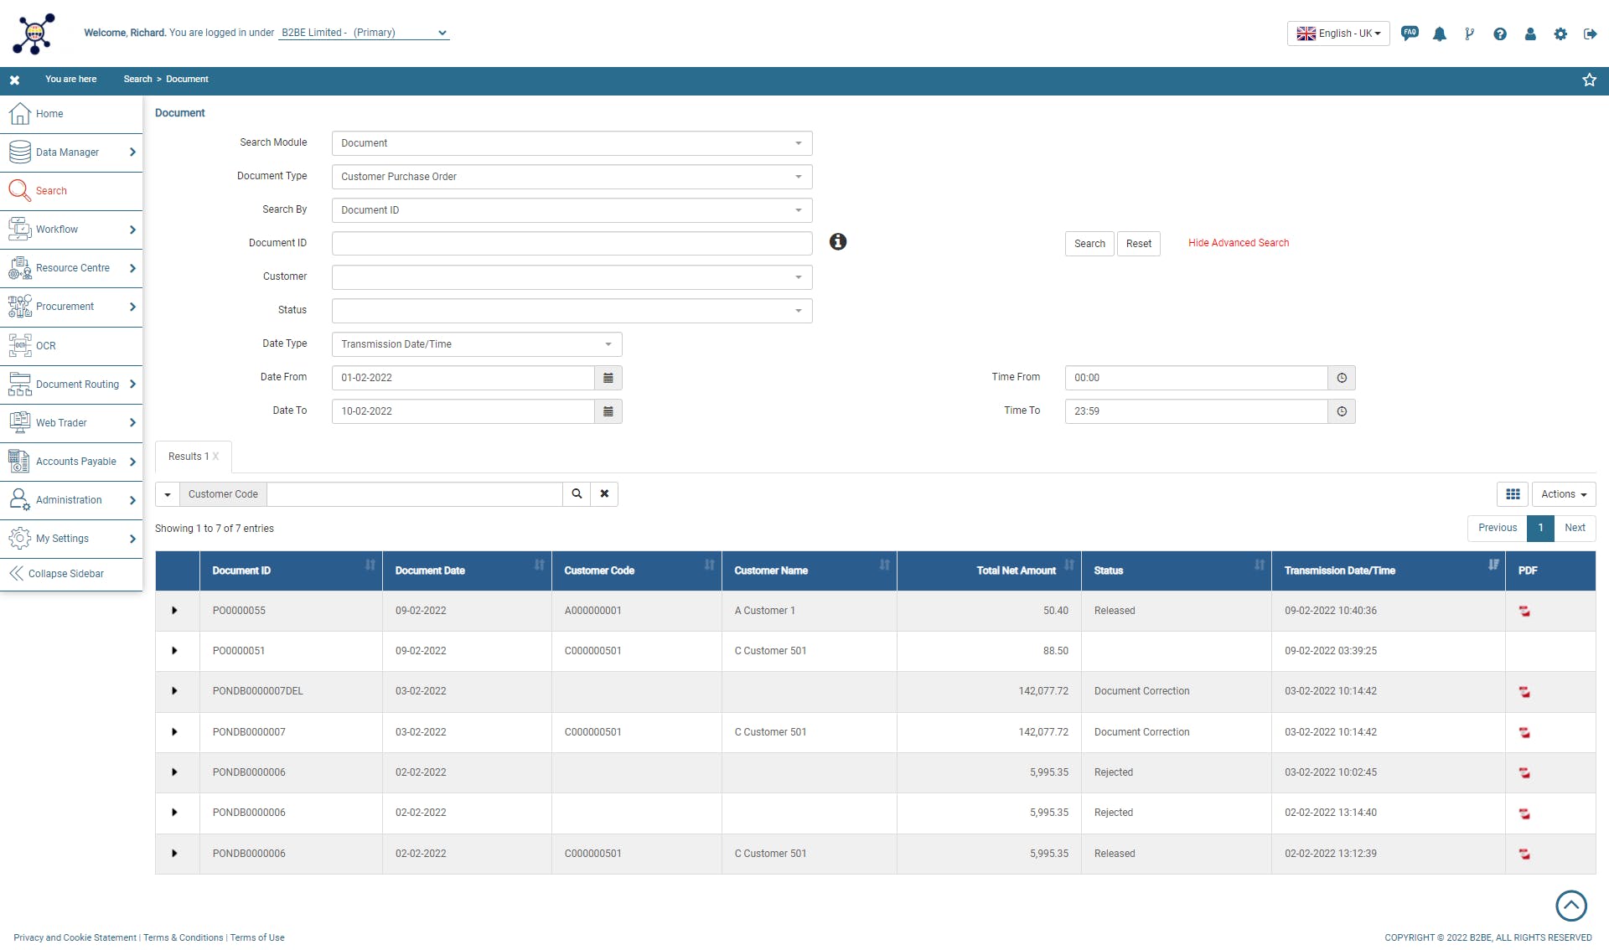This screenshot has height=950, width=1609.
Task: Expand row for PONDB0000007DEL
Action: click(175, 691)
